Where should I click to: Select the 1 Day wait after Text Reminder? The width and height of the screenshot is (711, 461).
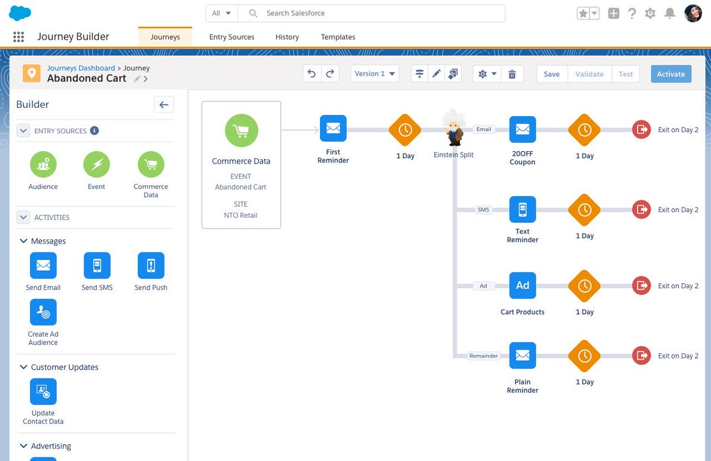pos(585,210)
